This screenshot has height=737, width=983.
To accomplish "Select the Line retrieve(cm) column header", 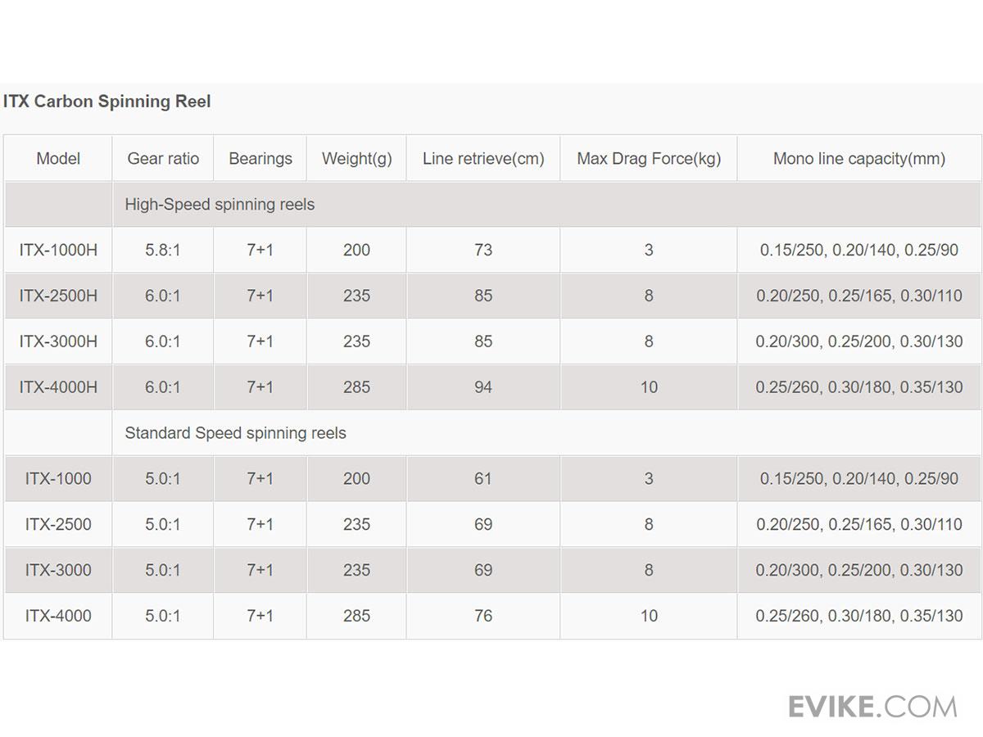I will (x=483, y=159).
